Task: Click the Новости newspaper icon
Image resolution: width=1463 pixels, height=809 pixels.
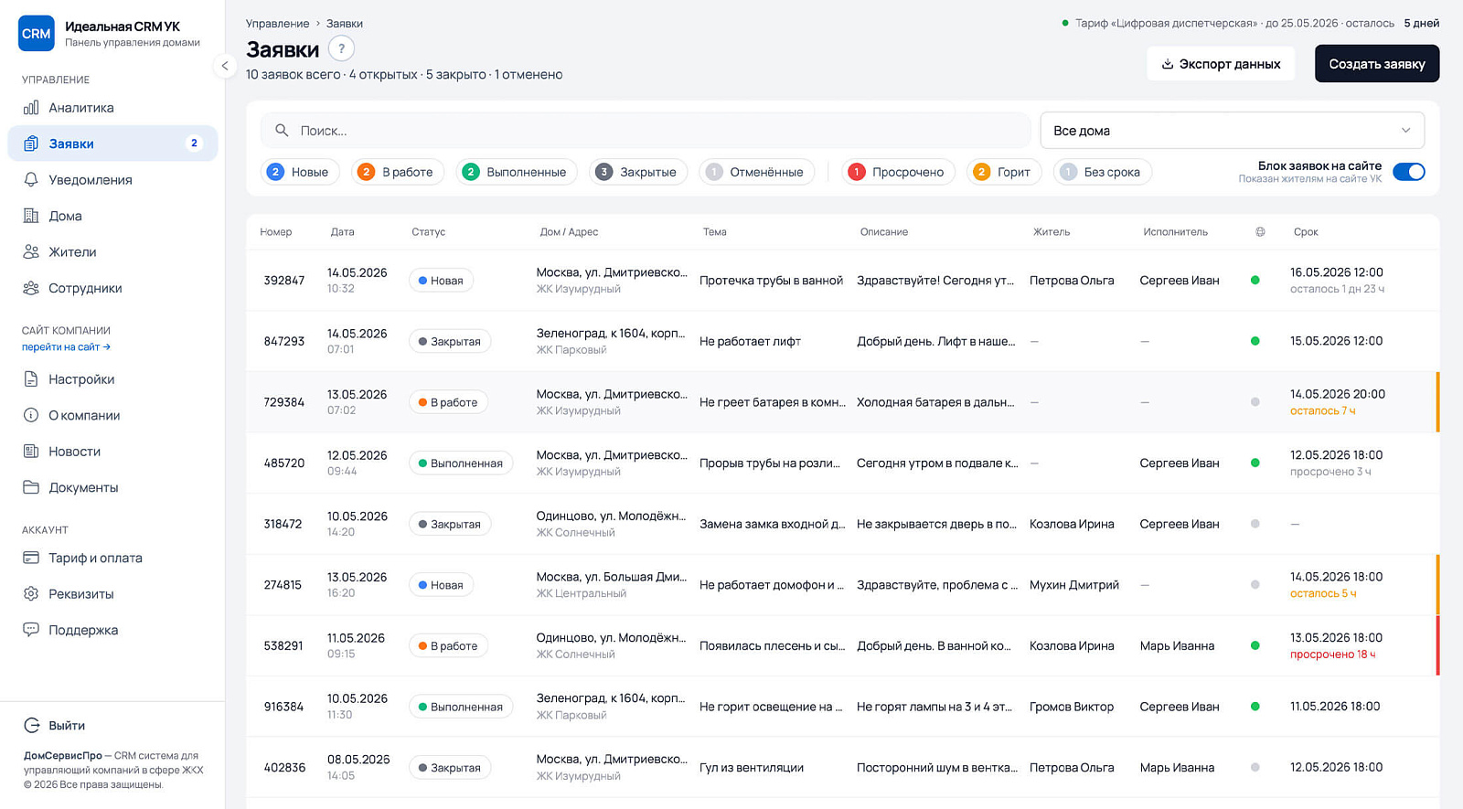Action: click(31, 452)
